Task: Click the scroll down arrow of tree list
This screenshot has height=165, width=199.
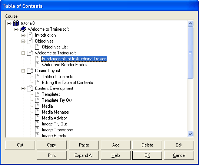Action: [190, 134]
